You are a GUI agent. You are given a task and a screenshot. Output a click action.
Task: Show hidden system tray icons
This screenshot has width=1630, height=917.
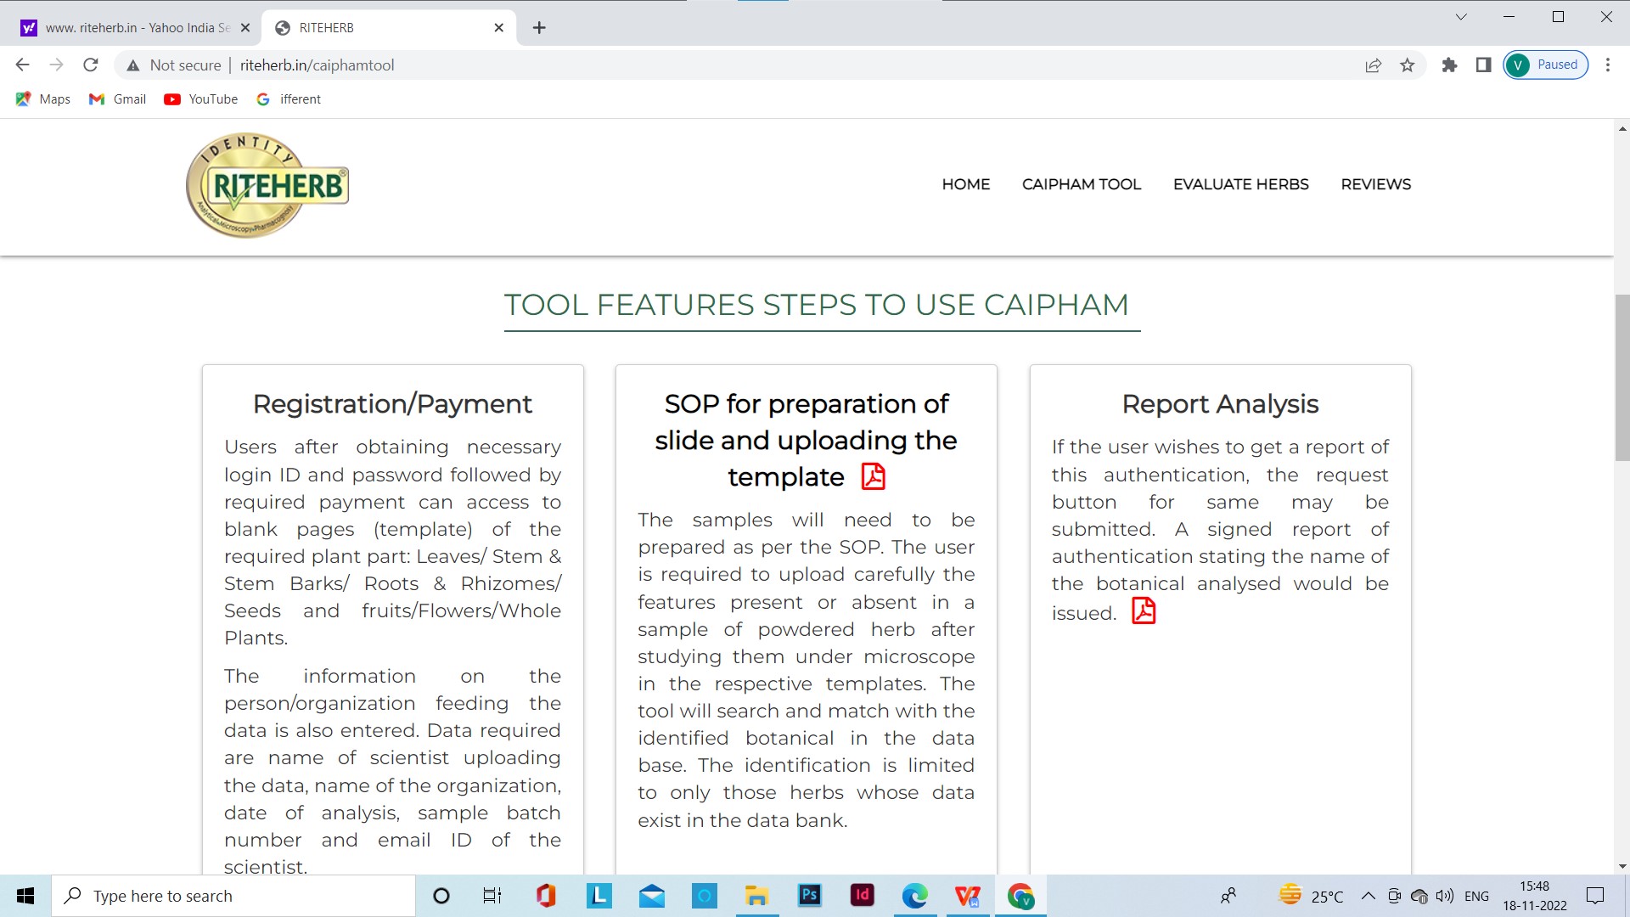tap(1368, 896)
